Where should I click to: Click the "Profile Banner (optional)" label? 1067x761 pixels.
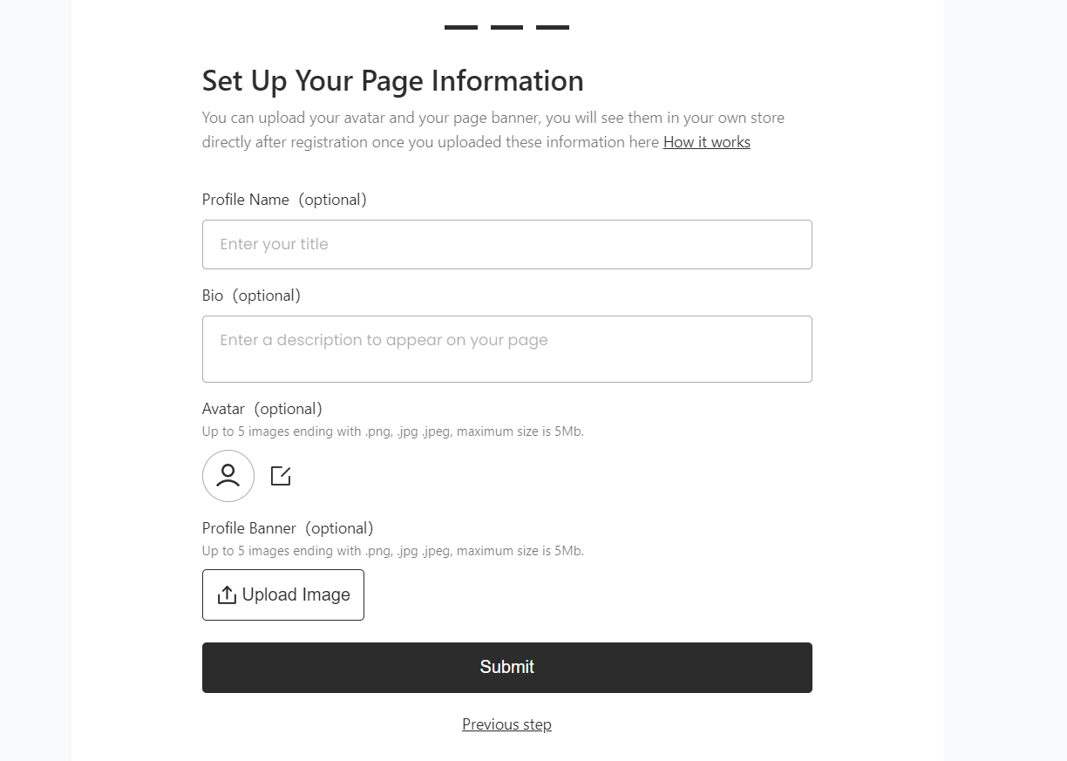coord(288,528)
